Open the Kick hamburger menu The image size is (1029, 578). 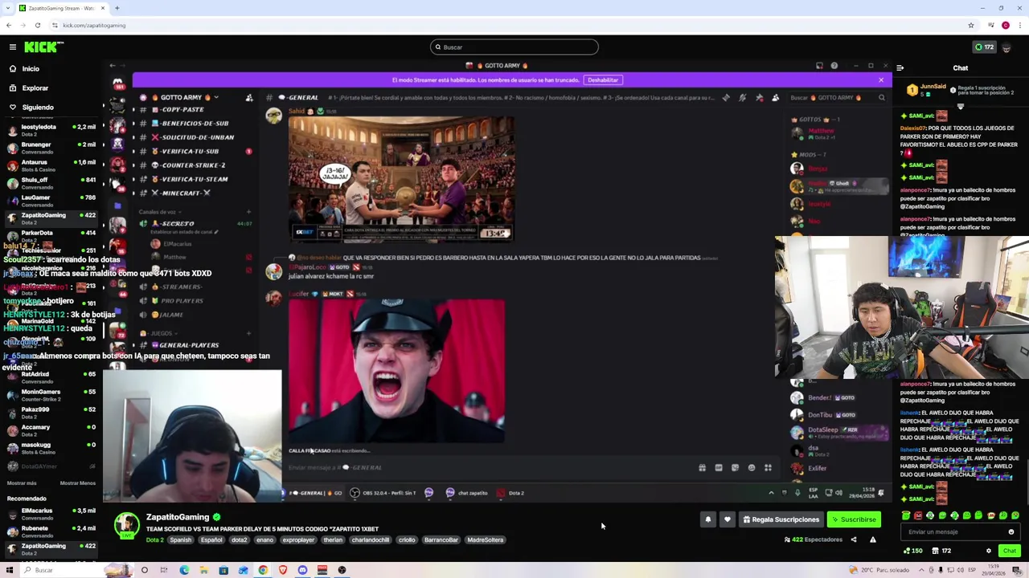13,47
